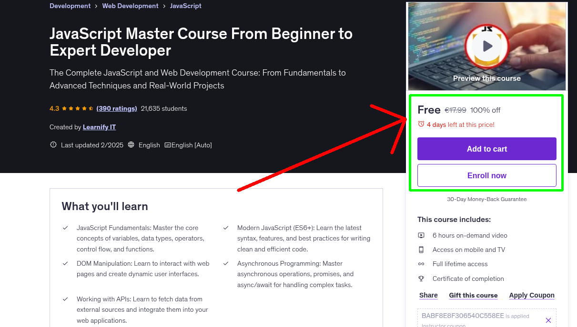Remove the applied coupon with X icon
Screen dimensions: 577x327
pos(548,320)
